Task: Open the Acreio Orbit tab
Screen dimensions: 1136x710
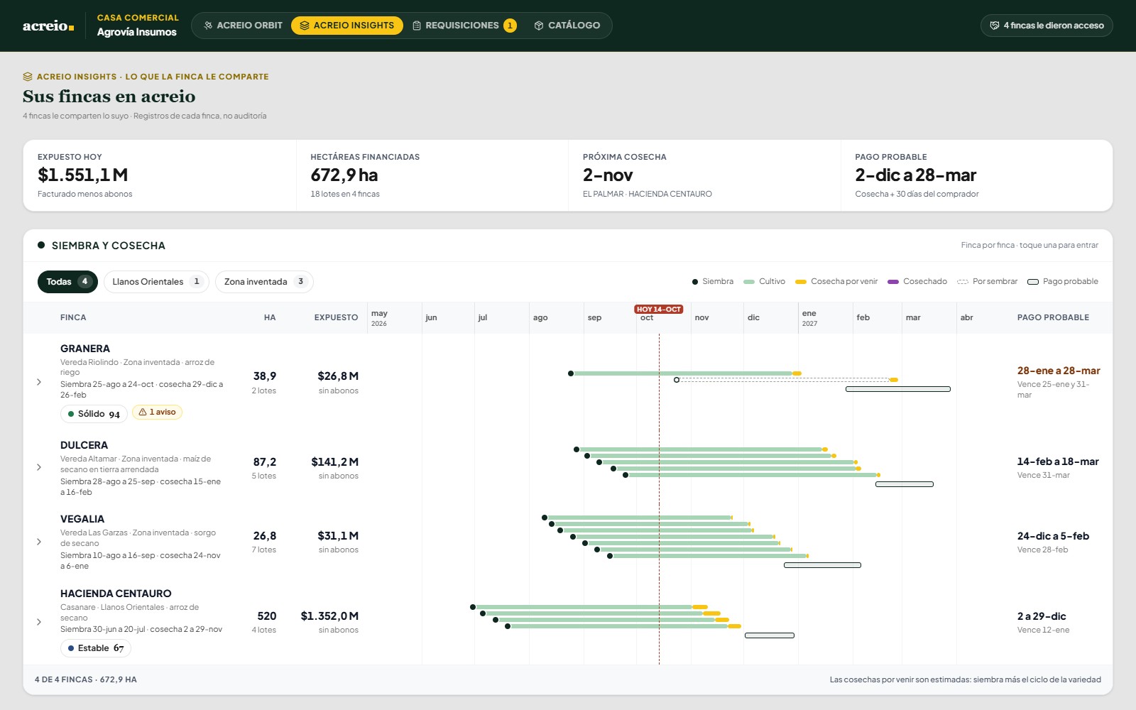Action: coord(243,26)
